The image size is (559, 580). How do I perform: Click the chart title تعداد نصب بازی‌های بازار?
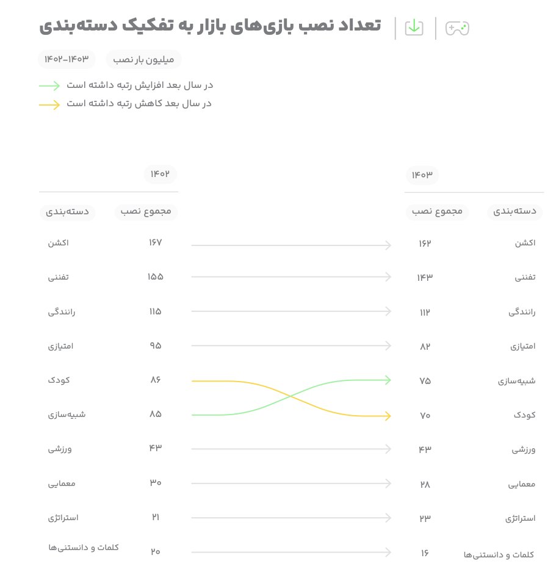[x=285, y=26]
